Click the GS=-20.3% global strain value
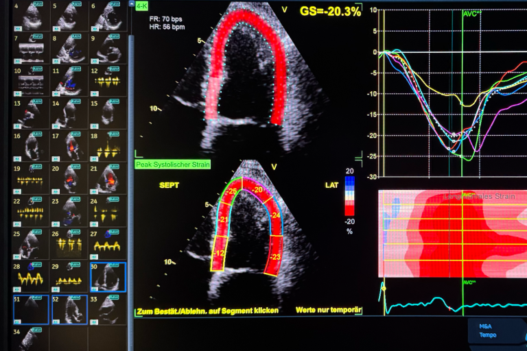This screenshot has height=351, width=527. 330,11
